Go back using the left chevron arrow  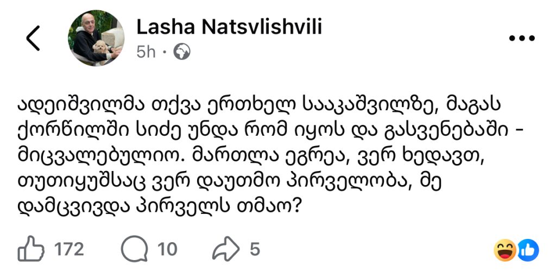point(33,39)
